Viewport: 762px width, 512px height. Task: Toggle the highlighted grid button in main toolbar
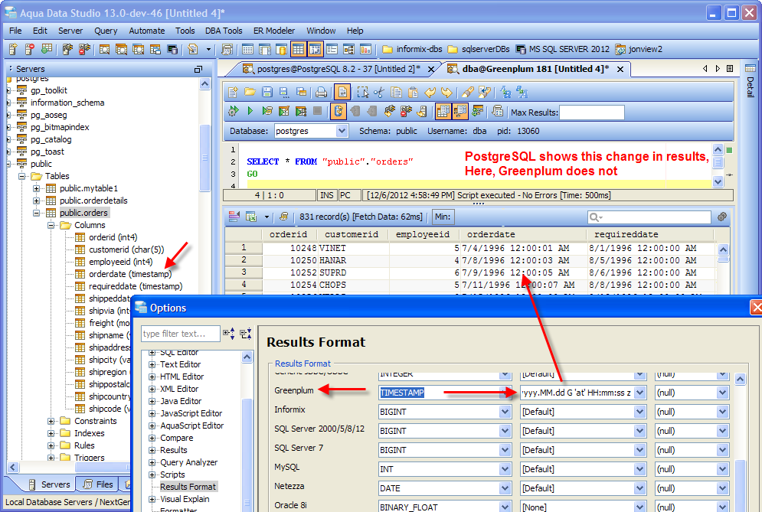tap(298, 49)
